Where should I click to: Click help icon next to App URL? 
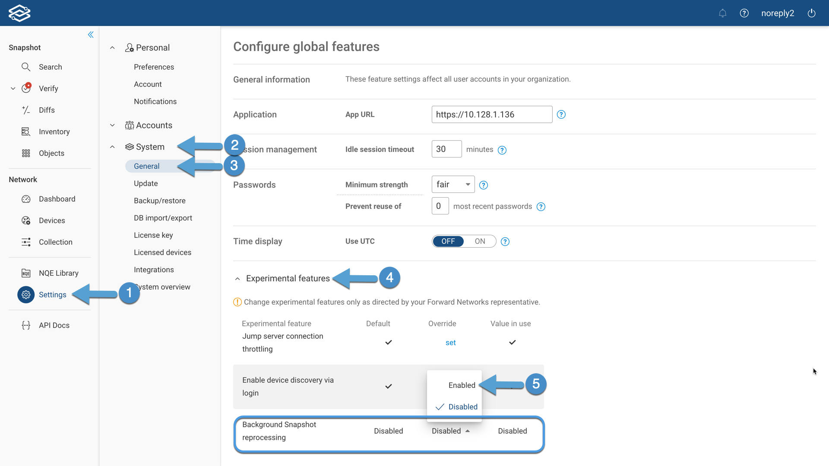pos(561,115)
